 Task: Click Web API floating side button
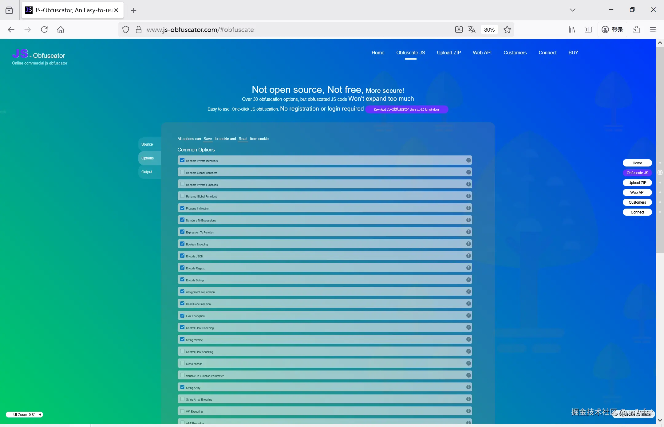pyautogui.click(x=637, y=192)
